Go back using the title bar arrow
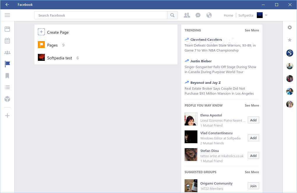This screenshot has width=297, height=193. click(7, 5)
